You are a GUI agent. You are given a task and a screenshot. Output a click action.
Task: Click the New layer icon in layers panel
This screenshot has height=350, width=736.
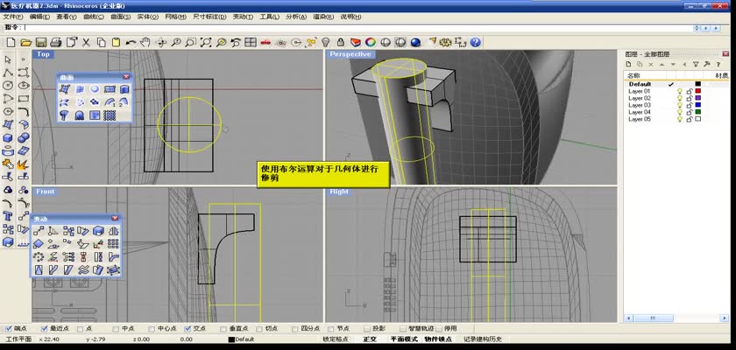tap(630, 65)
